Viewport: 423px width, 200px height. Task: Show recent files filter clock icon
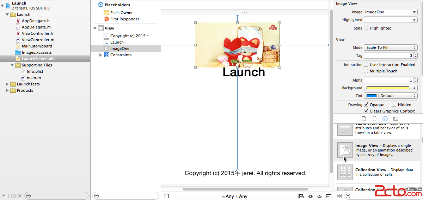coord(13,196)
